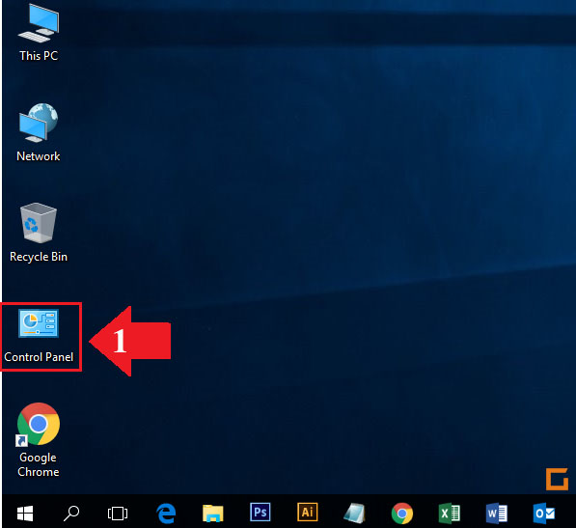
Task: Launch Excel from the taskbar
Action: 450,513
